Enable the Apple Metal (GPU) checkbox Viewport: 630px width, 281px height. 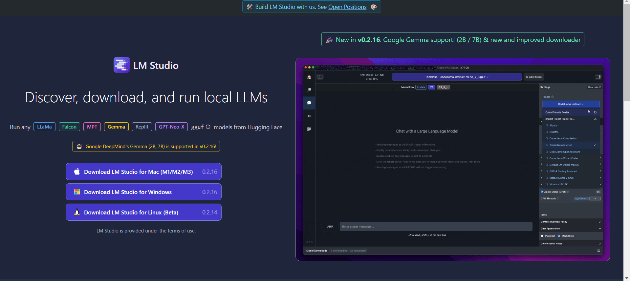click(542, 192)
